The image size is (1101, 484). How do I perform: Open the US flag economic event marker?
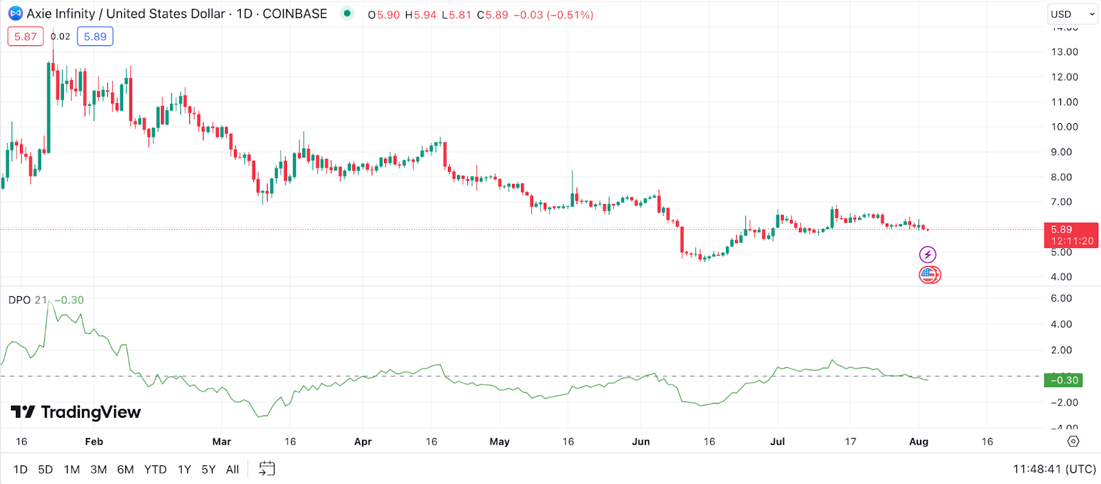930,275
